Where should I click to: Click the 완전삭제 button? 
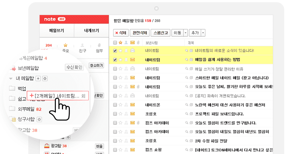[x=140, y=33]
